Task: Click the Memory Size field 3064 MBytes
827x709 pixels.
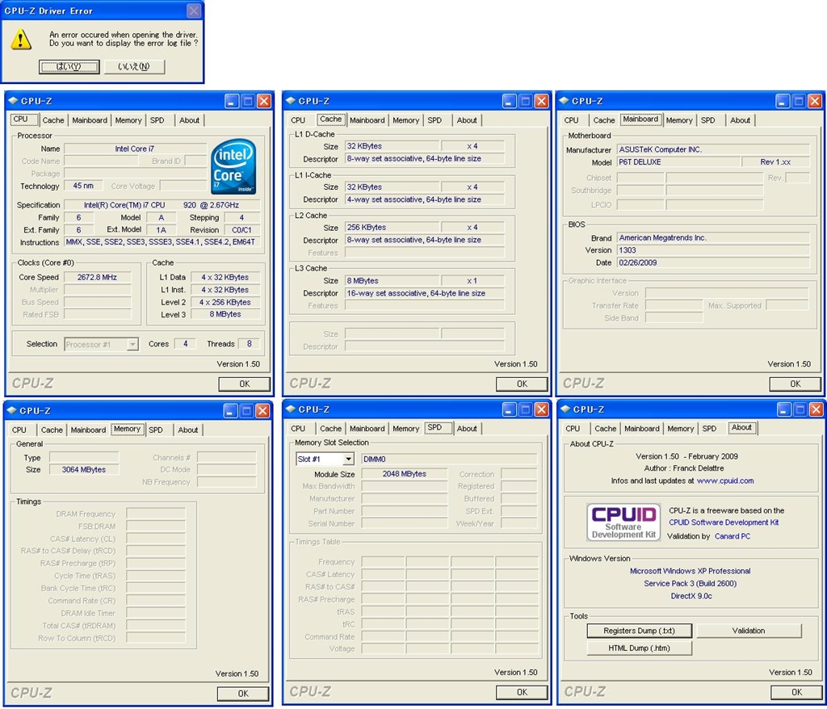Action: point(84,469)
